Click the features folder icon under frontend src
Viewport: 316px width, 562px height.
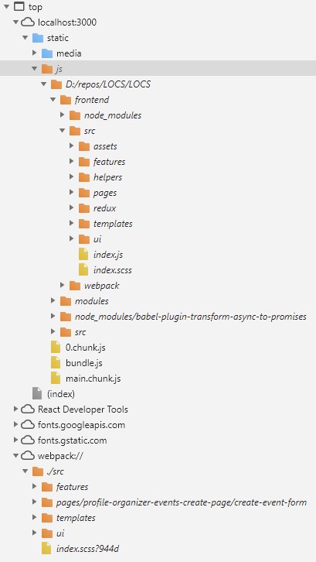84,162
